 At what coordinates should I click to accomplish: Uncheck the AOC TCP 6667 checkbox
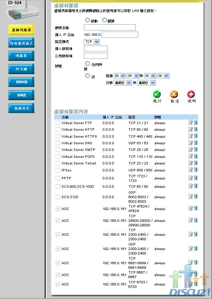pos(58,275)
